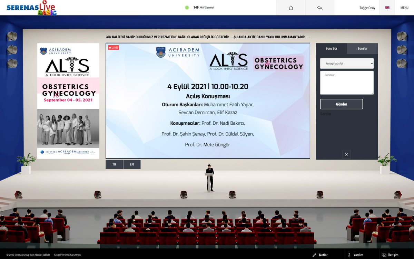Click the home icon in the top bar
414x259 pixels.
(x=291, y=7)
